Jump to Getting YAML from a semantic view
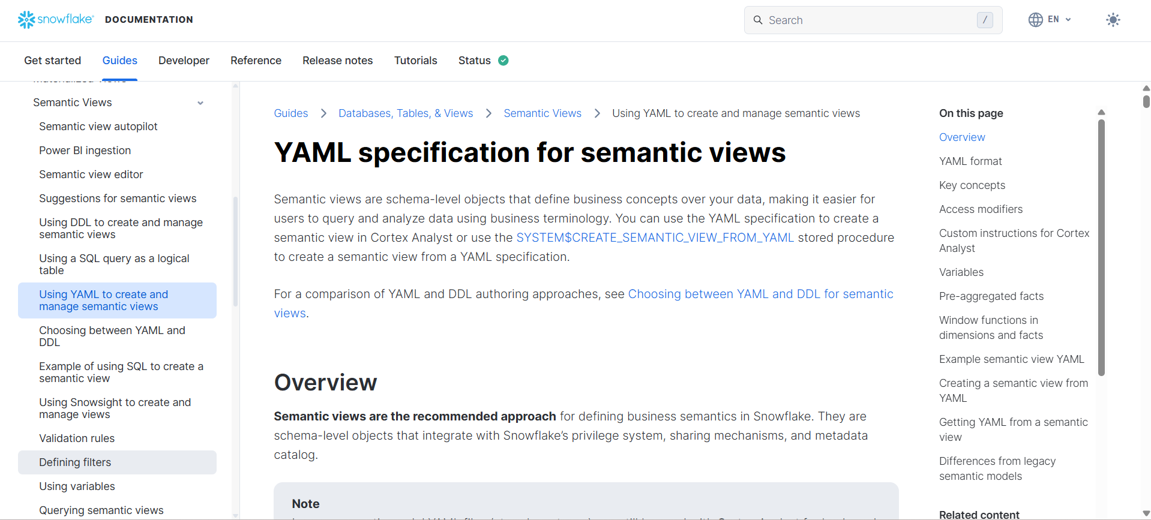 click(x=1014, y=429)
